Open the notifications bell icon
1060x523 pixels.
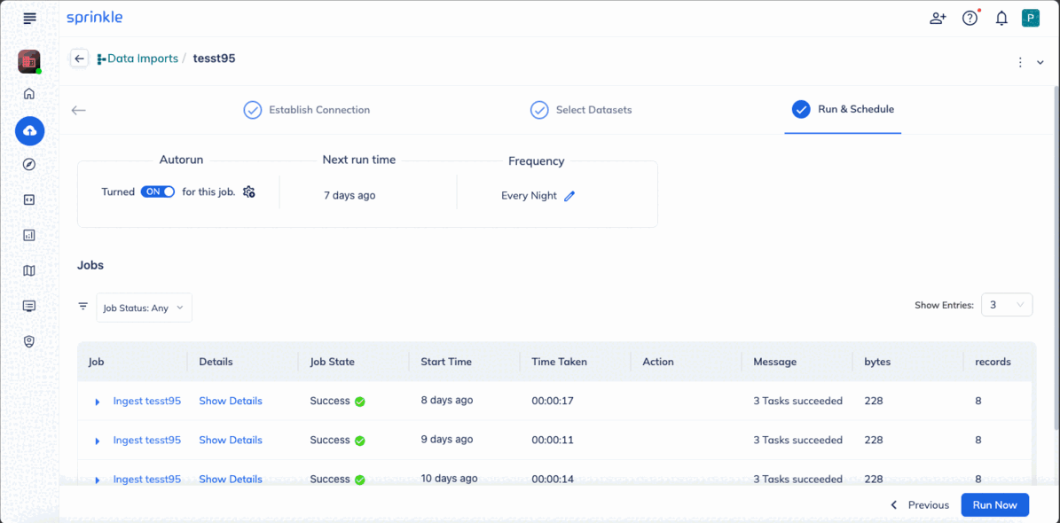coord(1001,19)
